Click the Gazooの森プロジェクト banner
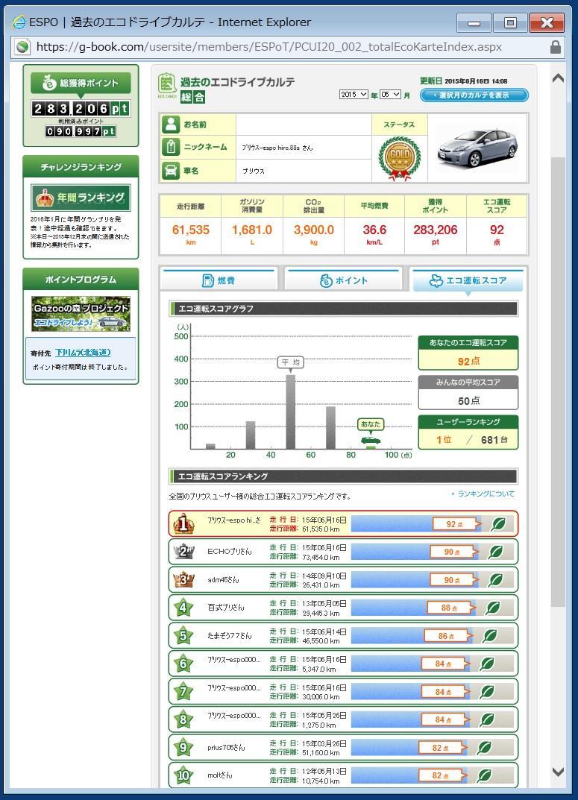This screenshot has height=800, width=578. (81, 314)
